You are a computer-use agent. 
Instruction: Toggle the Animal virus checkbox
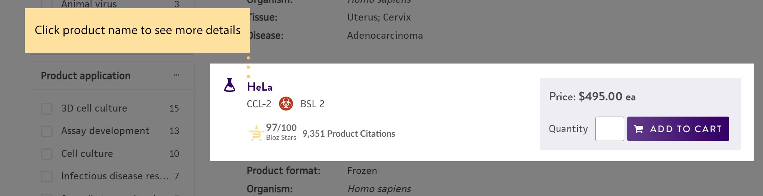point(47,4)
